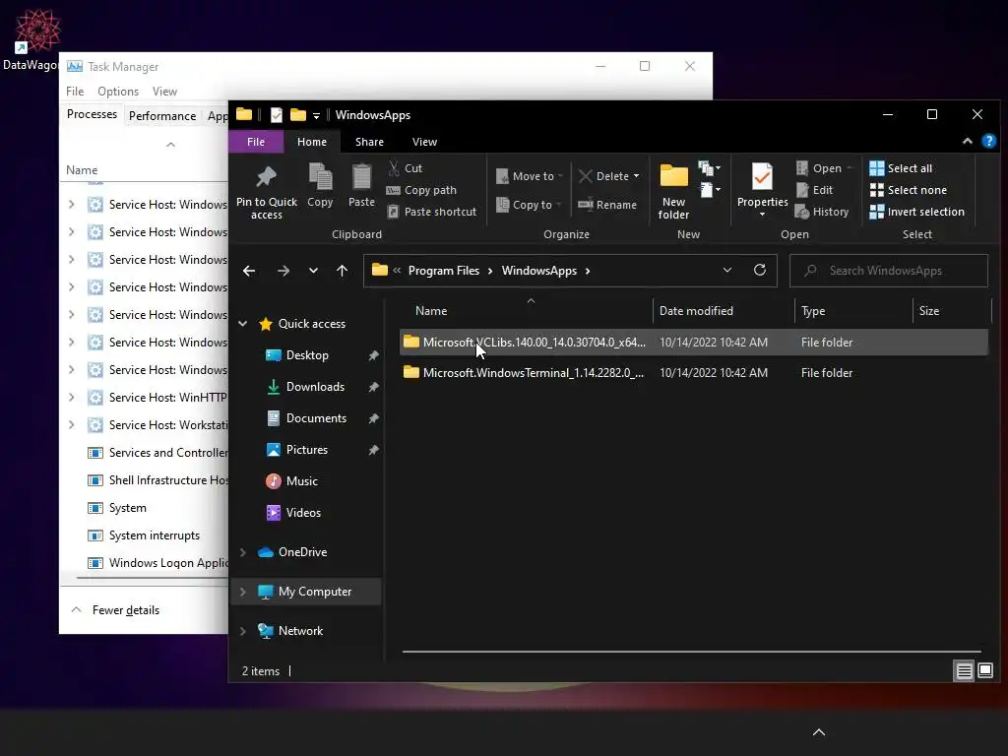This screenshot has height=756, width=1008.
Task: Sort by Size column header
Action: (x=952, y=310)
